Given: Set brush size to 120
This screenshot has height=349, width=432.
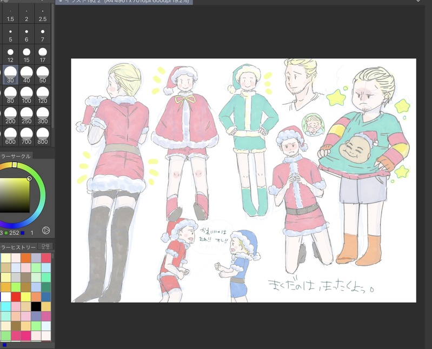Looking at the screenshot, I should (43, 95).
